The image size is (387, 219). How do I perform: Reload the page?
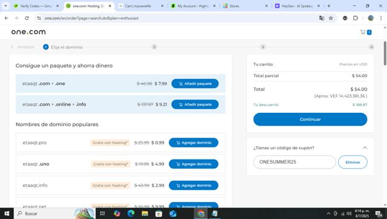point(27,18)
